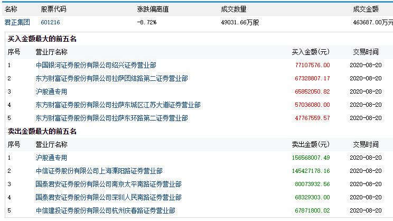Click the volume value 49031.66万股

(240, 22)
